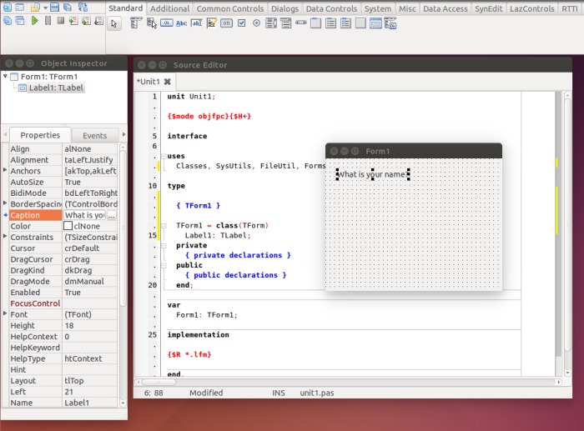Click the Pause icon in the toolbar

48,21
